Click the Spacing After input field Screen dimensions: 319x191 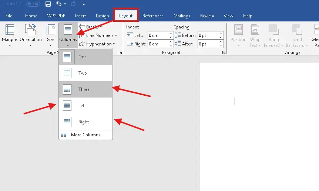pos(208,44)
